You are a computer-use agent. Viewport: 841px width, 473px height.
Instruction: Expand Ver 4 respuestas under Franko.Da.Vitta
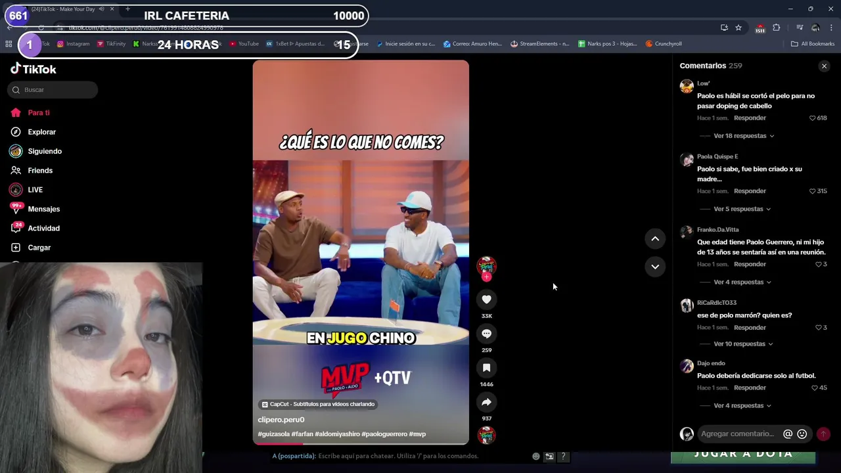pyautogui.click(x=742, y=282)
